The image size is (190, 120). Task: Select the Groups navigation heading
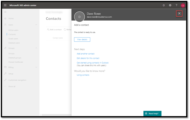click(x=12, y=48)
